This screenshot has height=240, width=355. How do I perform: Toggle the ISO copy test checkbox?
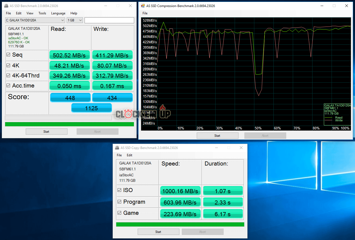[x=119, y=190]
